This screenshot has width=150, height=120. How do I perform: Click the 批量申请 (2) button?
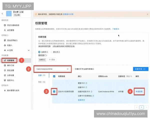click(141, 69)
